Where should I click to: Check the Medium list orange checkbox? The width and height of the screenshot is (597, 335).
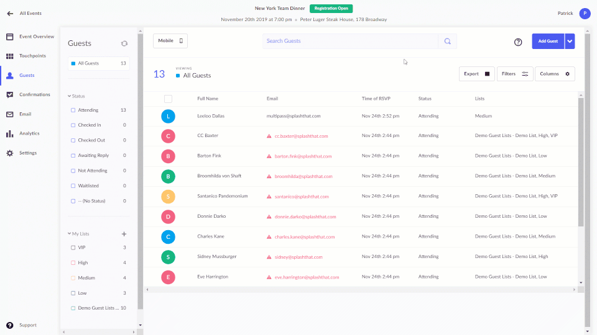73,278
